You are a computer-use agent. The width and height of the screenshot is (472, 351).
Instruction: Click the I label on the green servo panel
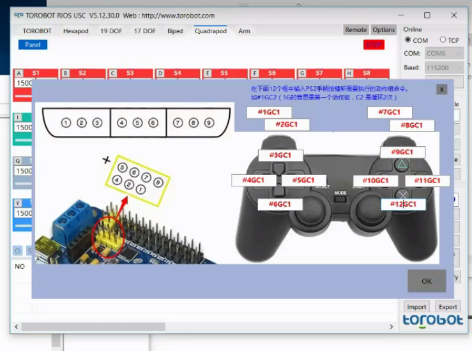click(x=18, y=117)
